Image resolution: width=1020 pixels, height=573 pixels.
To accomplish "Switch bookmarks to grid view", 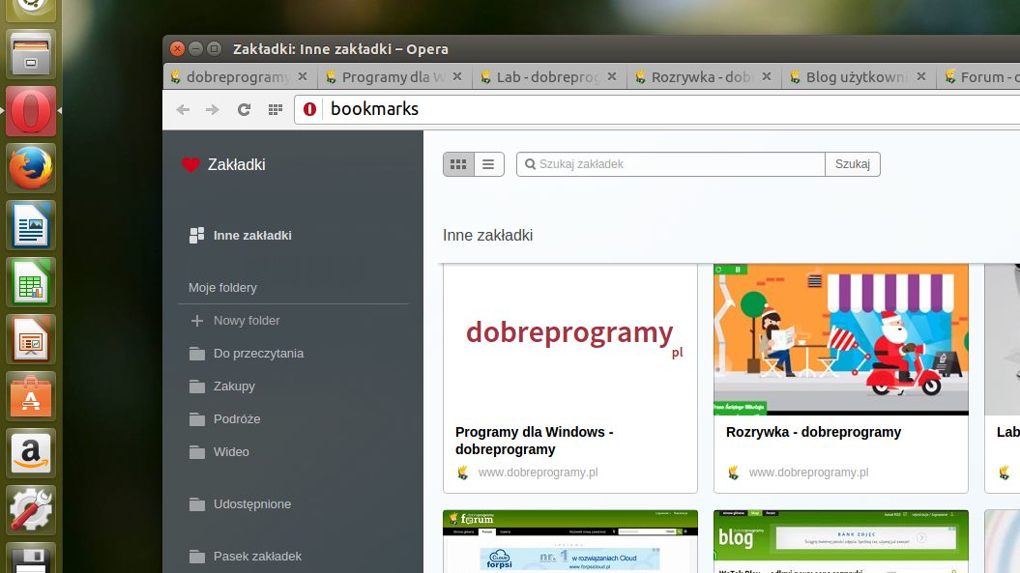I will [x=458, y=164].
